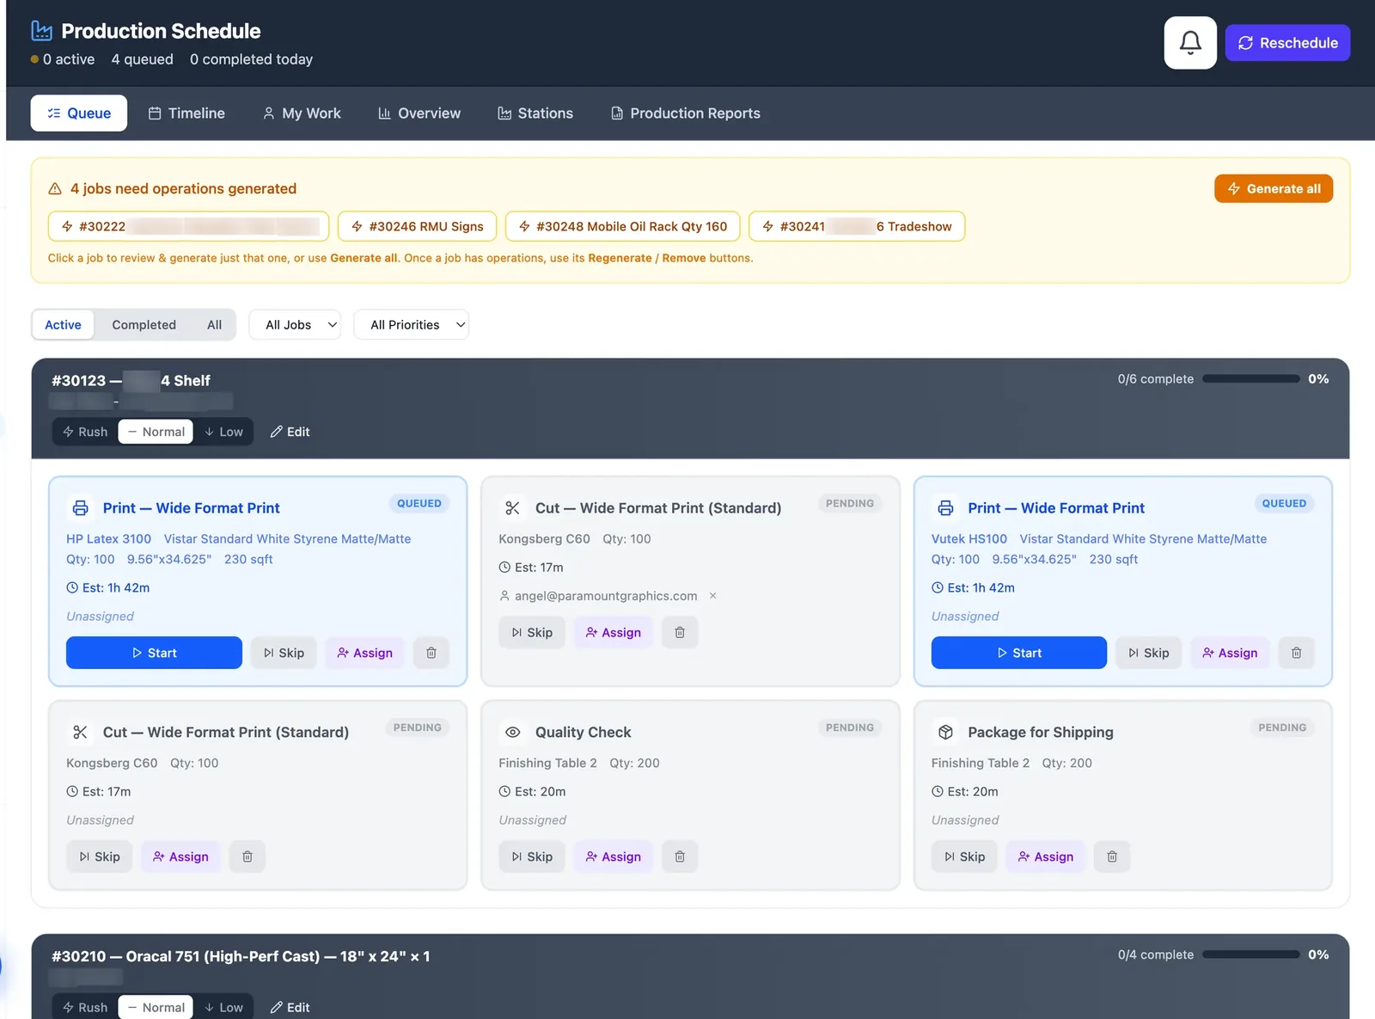This screenshot has height=1019, width=1375.
Task: Click trash icon on Package for Shipping card
Action: pos(1112,856)
